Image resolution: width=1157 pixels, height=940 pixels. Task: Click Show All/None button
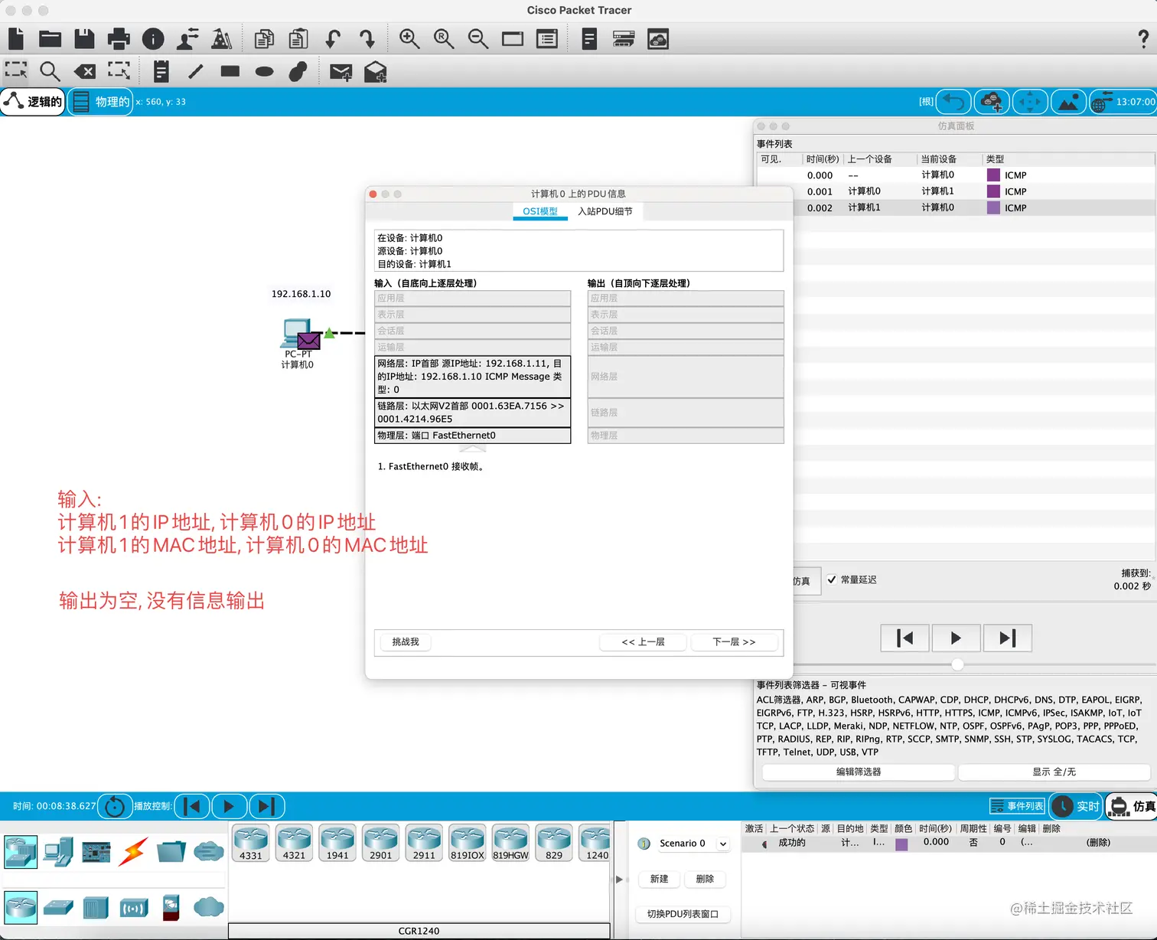click(1054, 772)
